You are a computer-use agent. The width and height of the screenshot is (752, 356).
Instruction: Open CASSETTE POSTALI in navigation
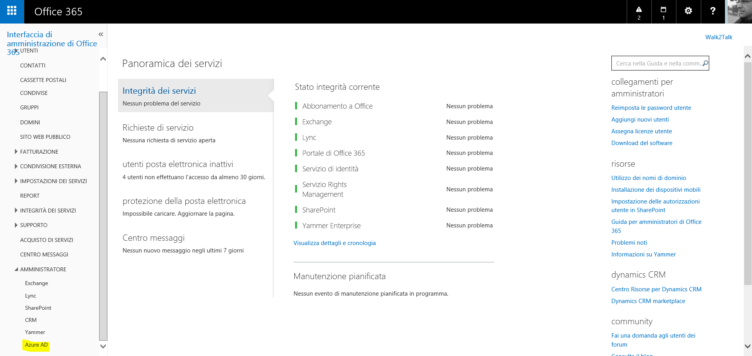tap(43, 80)
